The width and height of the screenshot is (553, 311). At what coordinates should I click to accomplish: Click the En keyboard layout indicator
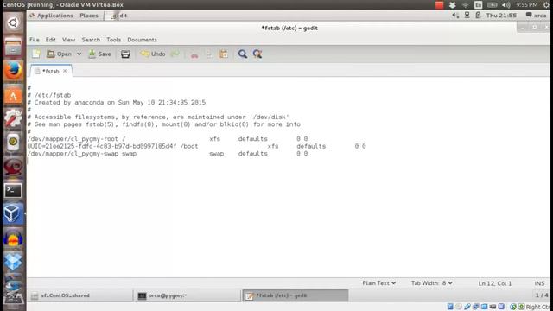click(x=478, y=4)
